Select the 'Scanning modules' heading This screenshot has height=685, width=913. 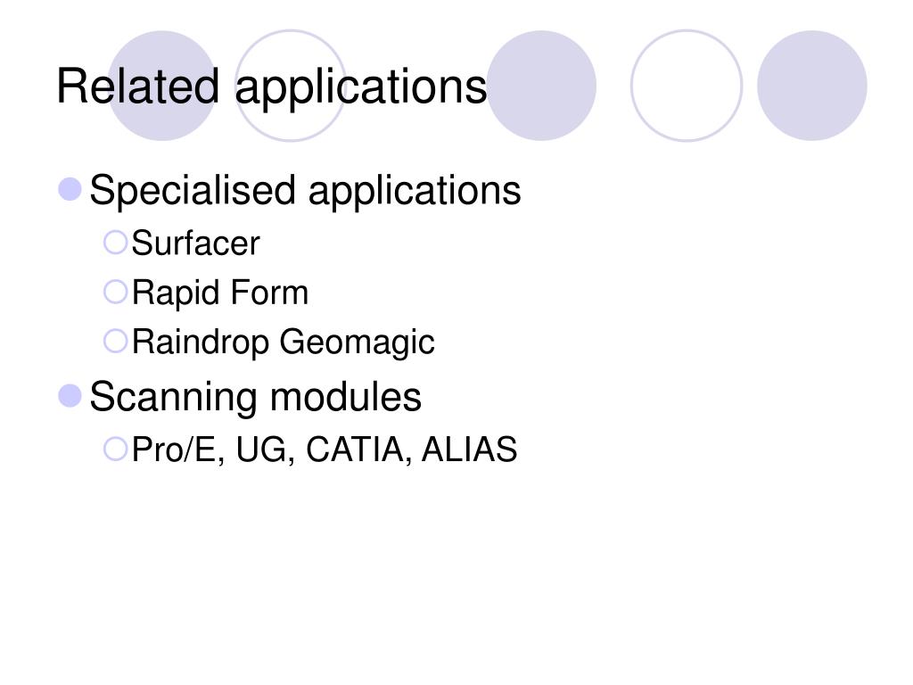tap(256, 397)
